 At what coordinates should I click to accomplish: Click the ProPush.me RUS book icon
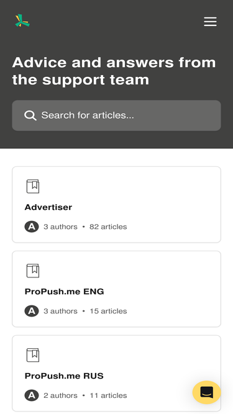pos(33,355)
